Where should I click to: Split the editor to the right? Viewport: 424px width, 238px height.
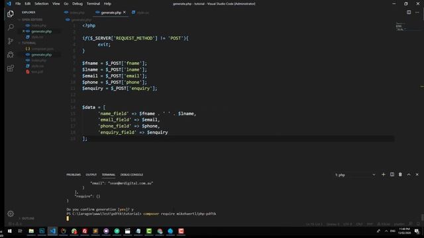(x=409, y=12)
